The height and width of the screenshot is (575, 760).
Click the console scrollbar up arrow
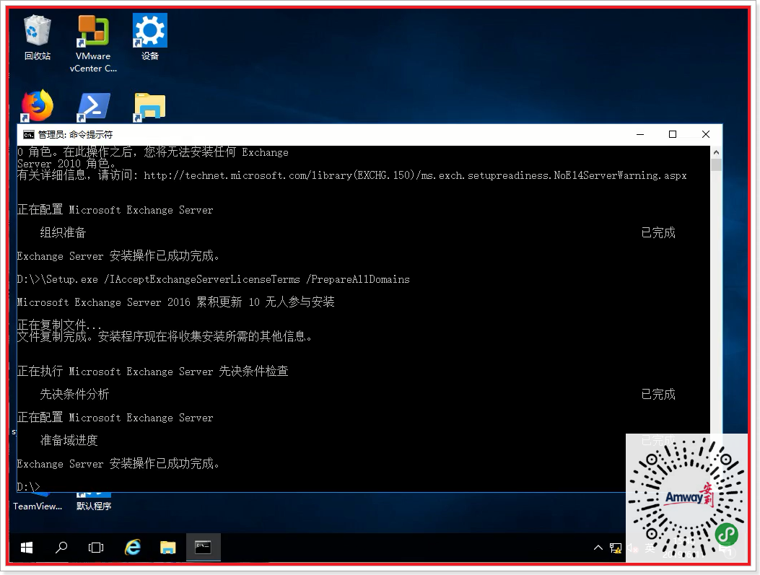717,152
